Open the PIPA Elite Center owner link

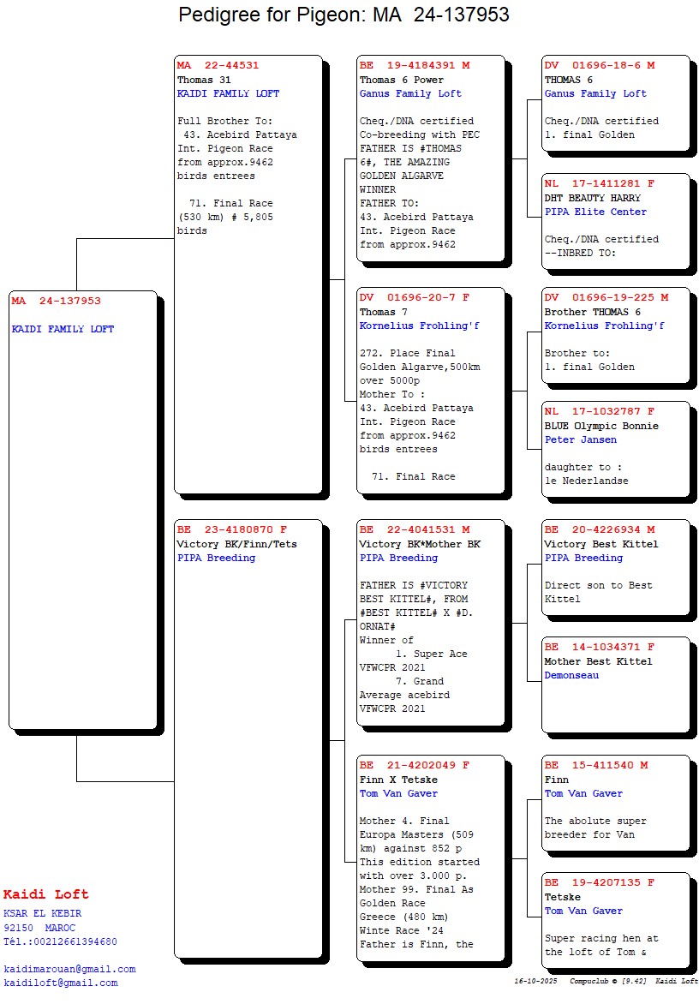595,212
